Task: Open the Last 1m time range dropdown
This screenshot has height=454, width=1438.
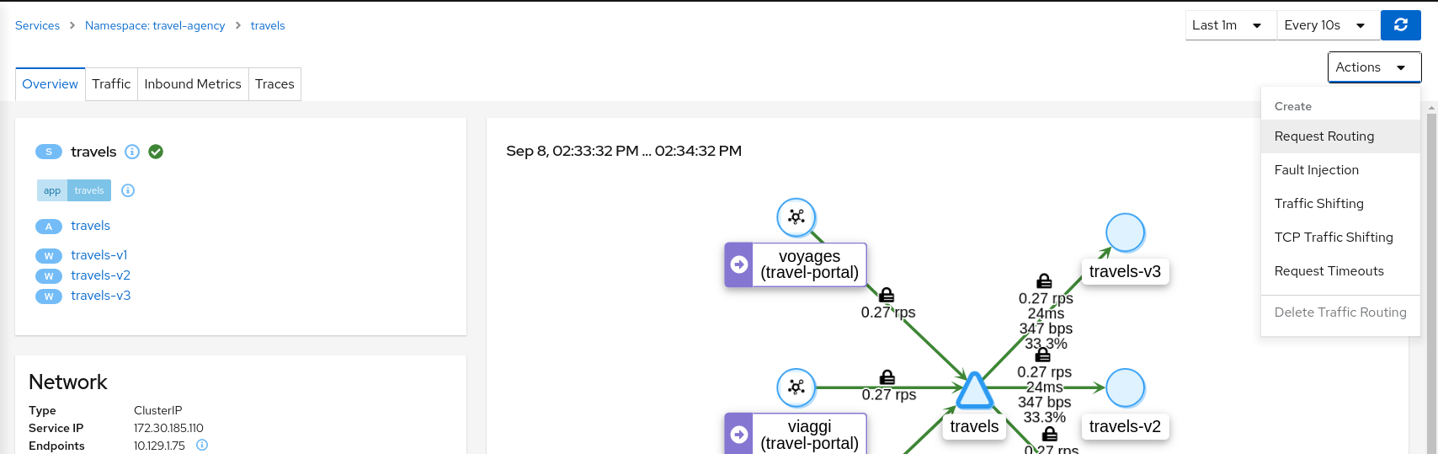Action: [1230, 25]
